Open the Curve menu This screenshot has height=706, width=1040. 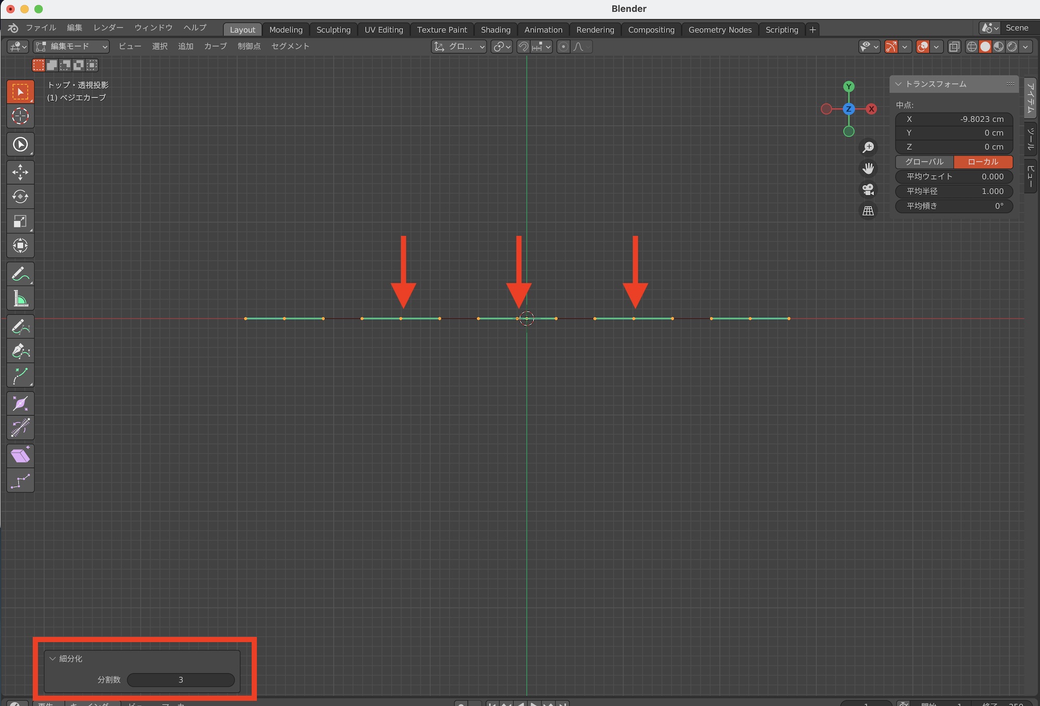pos(215,46)
